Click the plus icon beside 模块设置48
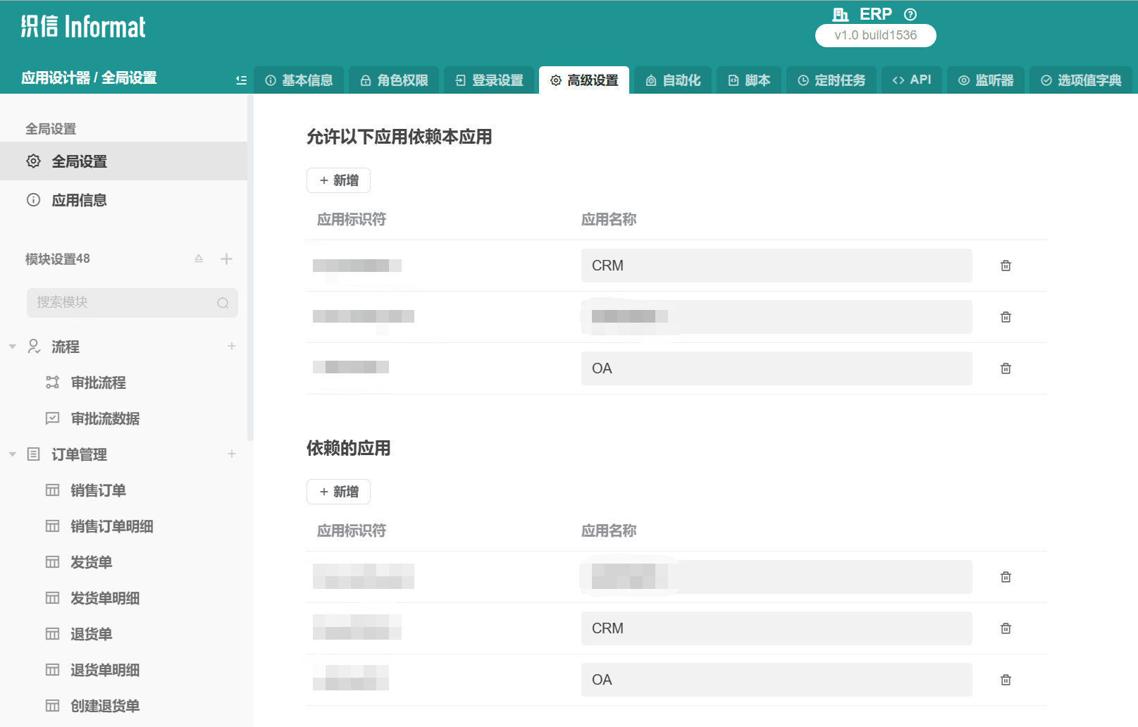The height and width of the screenshot is (727, 1138). (226, 259)
